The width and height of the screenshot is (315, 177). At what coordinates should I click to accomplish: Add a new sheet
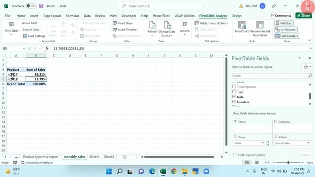pyautogui.click(x=125, y=157)
